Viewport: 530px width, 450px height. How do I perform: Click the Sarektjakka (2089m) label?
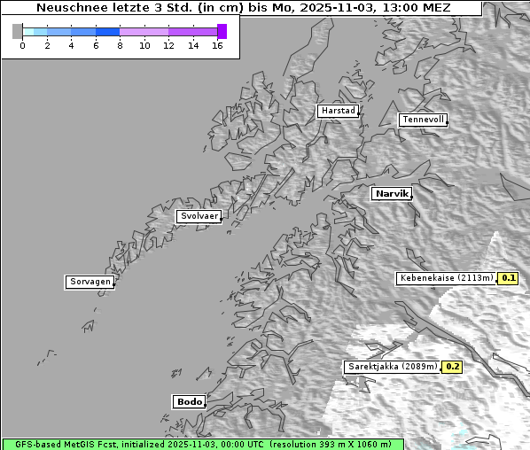pos(393,367)
